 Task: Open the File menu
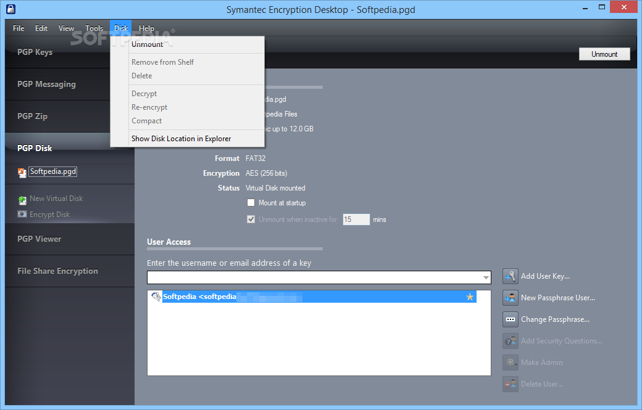pyautogui.click(x=19, y=28)
